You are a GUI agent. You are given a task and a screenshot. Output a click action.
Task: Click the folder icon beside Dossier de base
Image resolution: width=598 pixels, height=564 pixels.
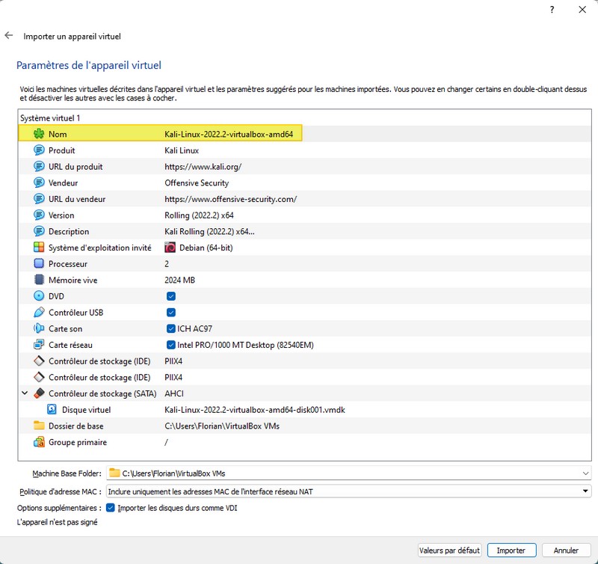pyautogui.click(x=39, y=426)
